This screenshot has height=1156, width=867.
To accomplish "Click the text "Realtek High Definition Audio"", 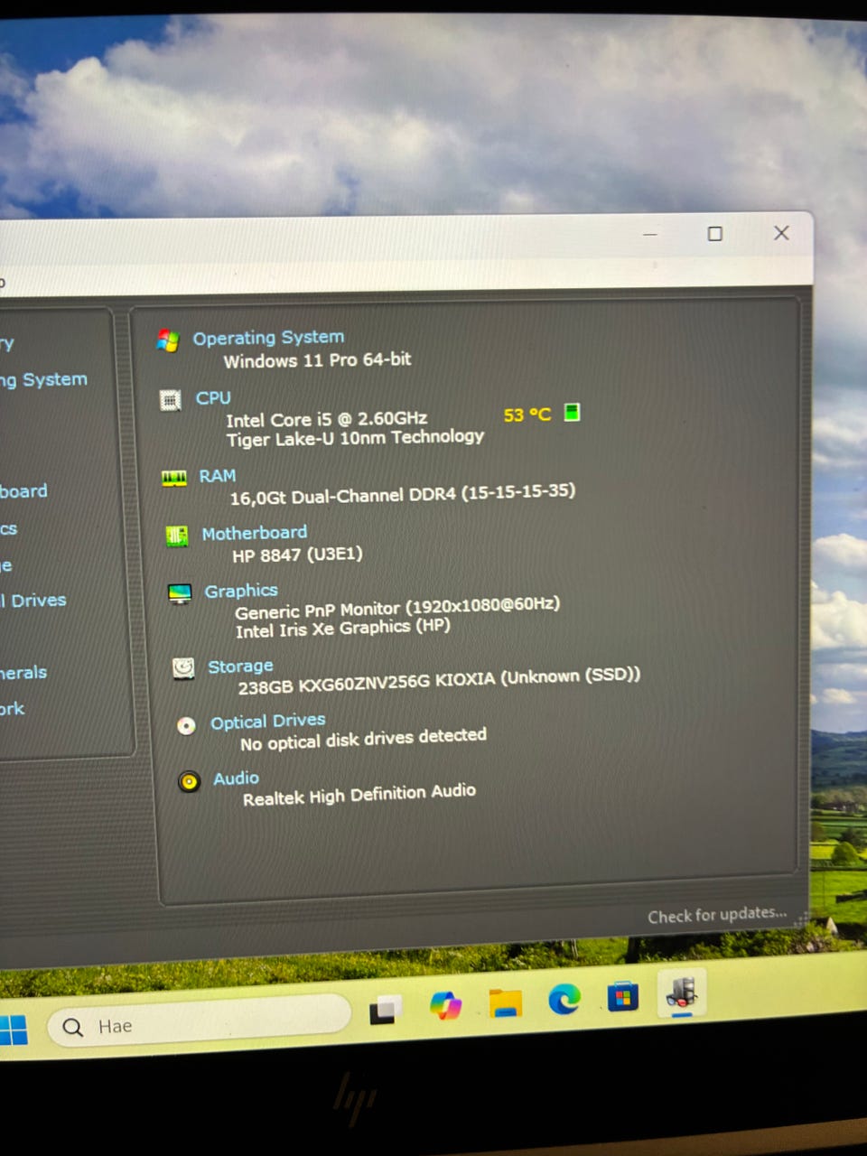I will pos(359,795).
